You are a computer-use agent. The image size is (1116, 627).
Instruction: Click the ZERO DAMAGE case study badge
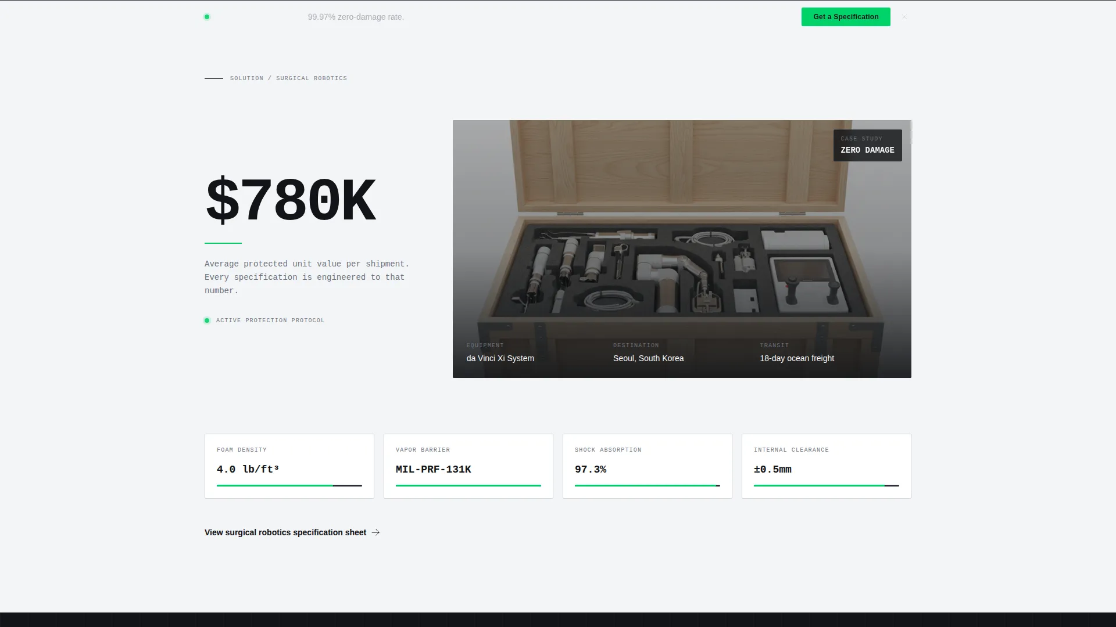point(867,145)
